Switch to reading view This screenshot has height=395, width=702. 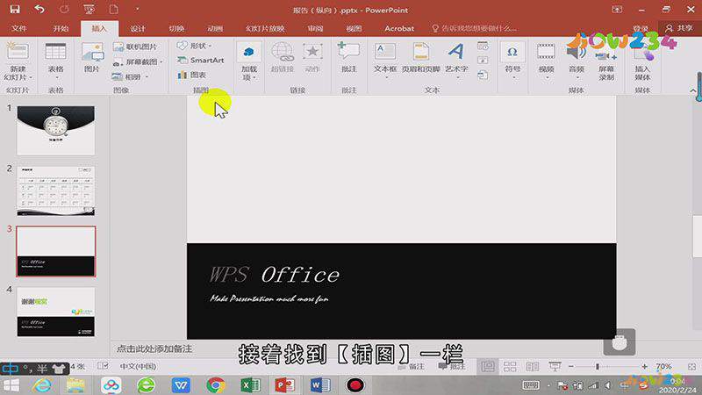(533, 367)
